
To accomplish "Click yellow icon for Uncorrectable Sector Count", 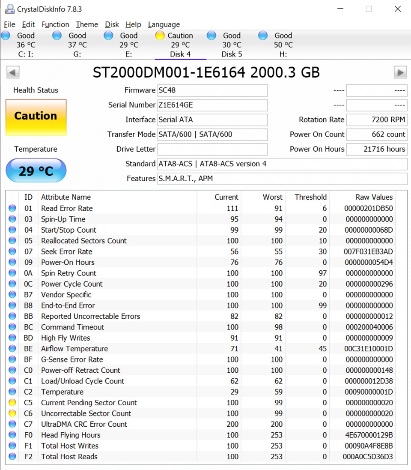I will pyautogui.click(x=12, y=413).
